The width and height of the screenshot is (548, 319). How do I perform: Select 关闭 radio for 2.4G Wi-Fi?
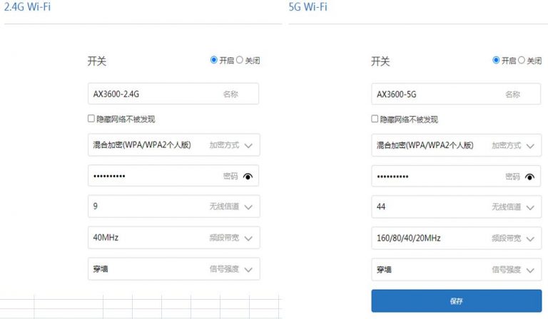[240, 61]
